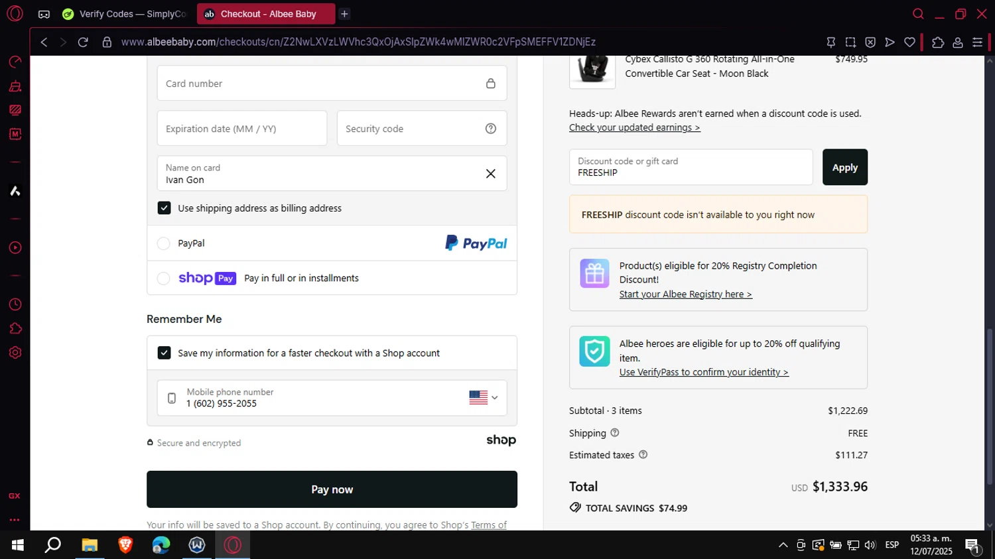Click the Apply discount button
995x559 pixels.
coord(844,167)
